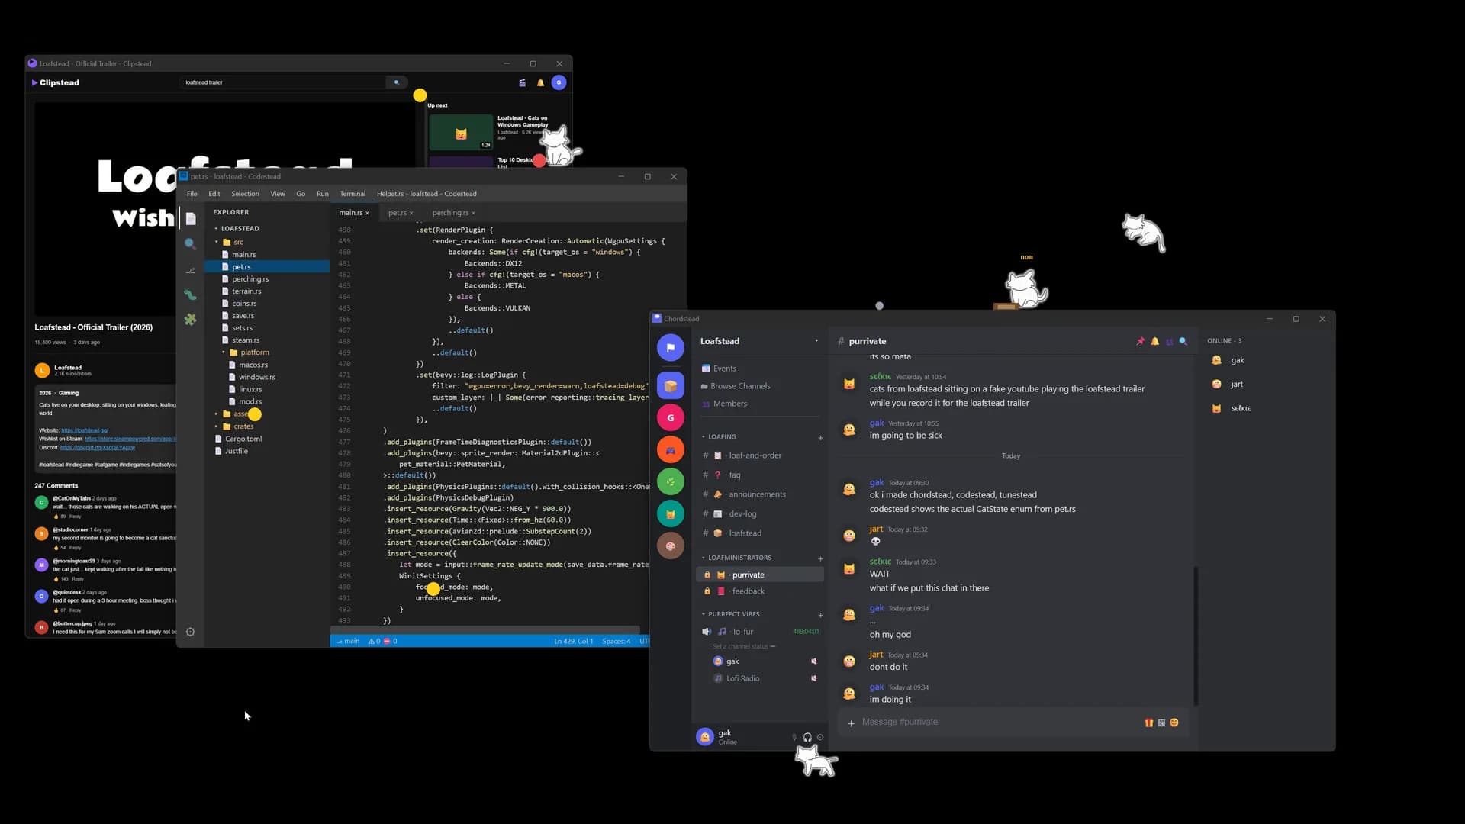This screenshot has width=1465, height=824.
Task: Open the announcements channel
Action: click(757, 494)
